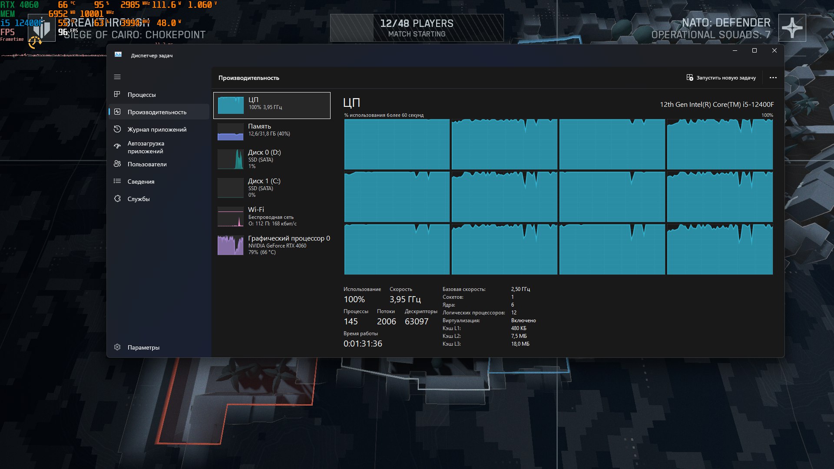Image resolution: width=834 pixels, height=469 pixels.
Task: Click the Журнал приложений history icon
Action: tap(117, 129)
